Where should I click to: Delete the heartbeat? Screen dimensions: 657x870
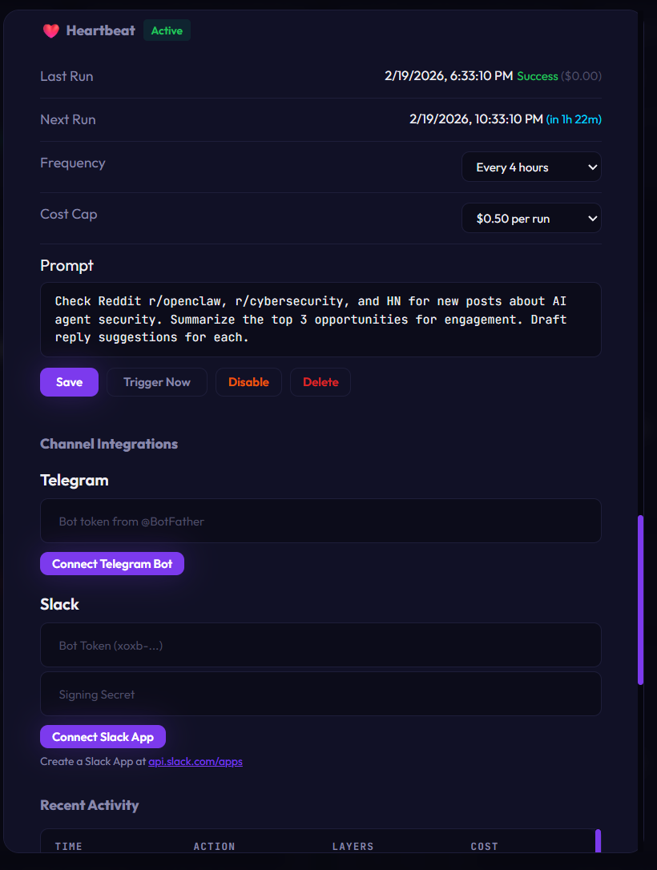[320, 382]
